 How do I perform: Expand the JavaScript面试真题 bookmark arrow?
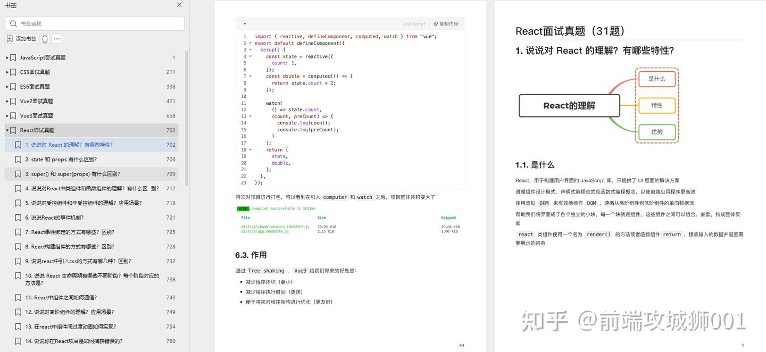click(7, 57)
